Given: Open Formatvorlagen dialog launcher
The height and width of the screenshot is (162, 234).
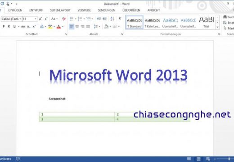Looking at the screenshot, I should pyautogui.click(x=219, y=34).
